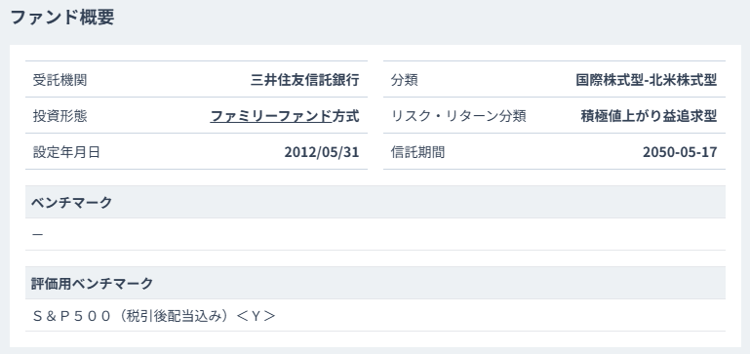Click the リスク・リターン分類 label
The width and height of the screenshot is (750, 354).
(x=458, y=116)
